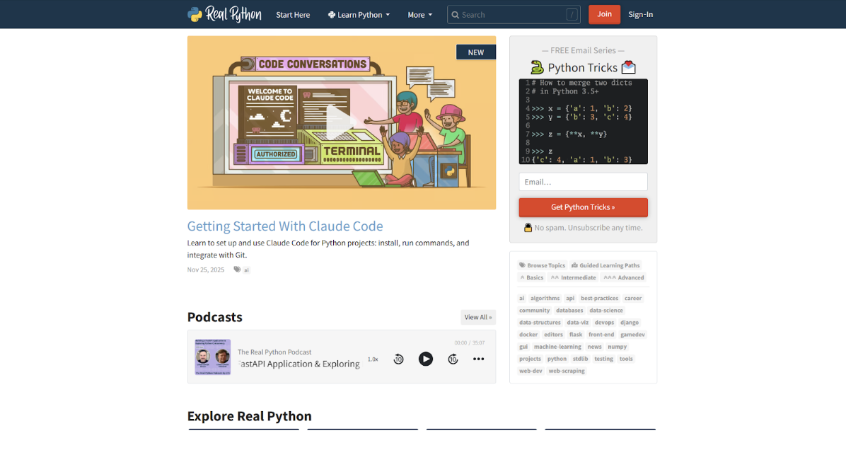
Task: Play the Claude Code video thumbnail
Action: (341, 122)
